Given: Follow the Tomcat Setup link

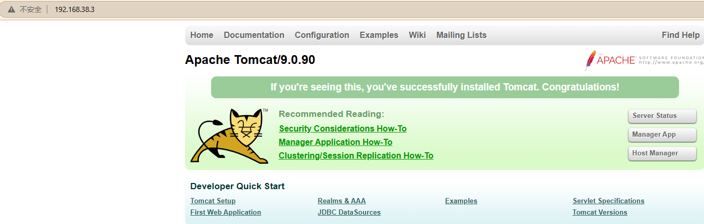Looking at the screenshot, I should 213,201.
